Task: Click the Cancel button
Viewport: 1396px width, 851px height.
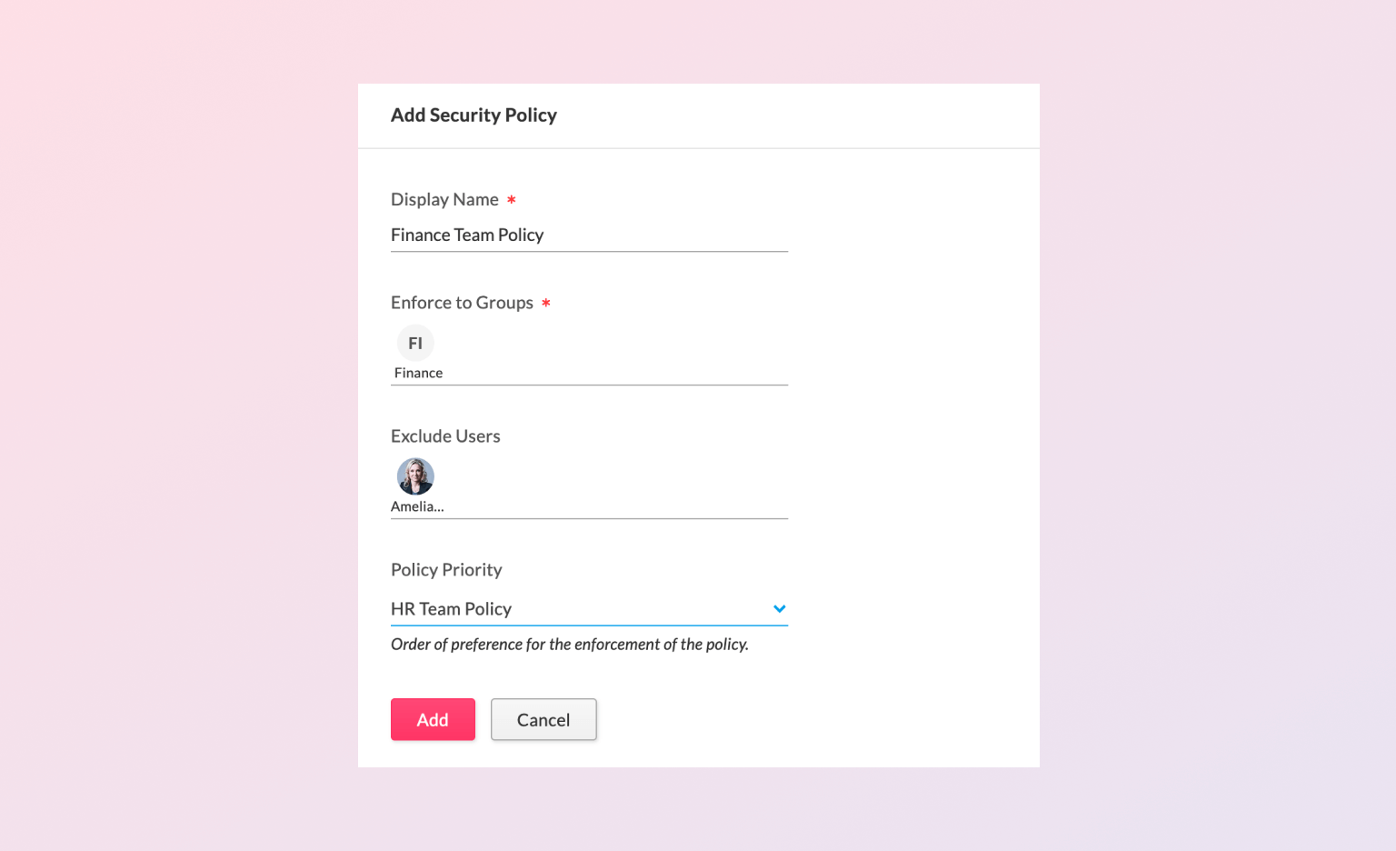Action: [543, 719]
